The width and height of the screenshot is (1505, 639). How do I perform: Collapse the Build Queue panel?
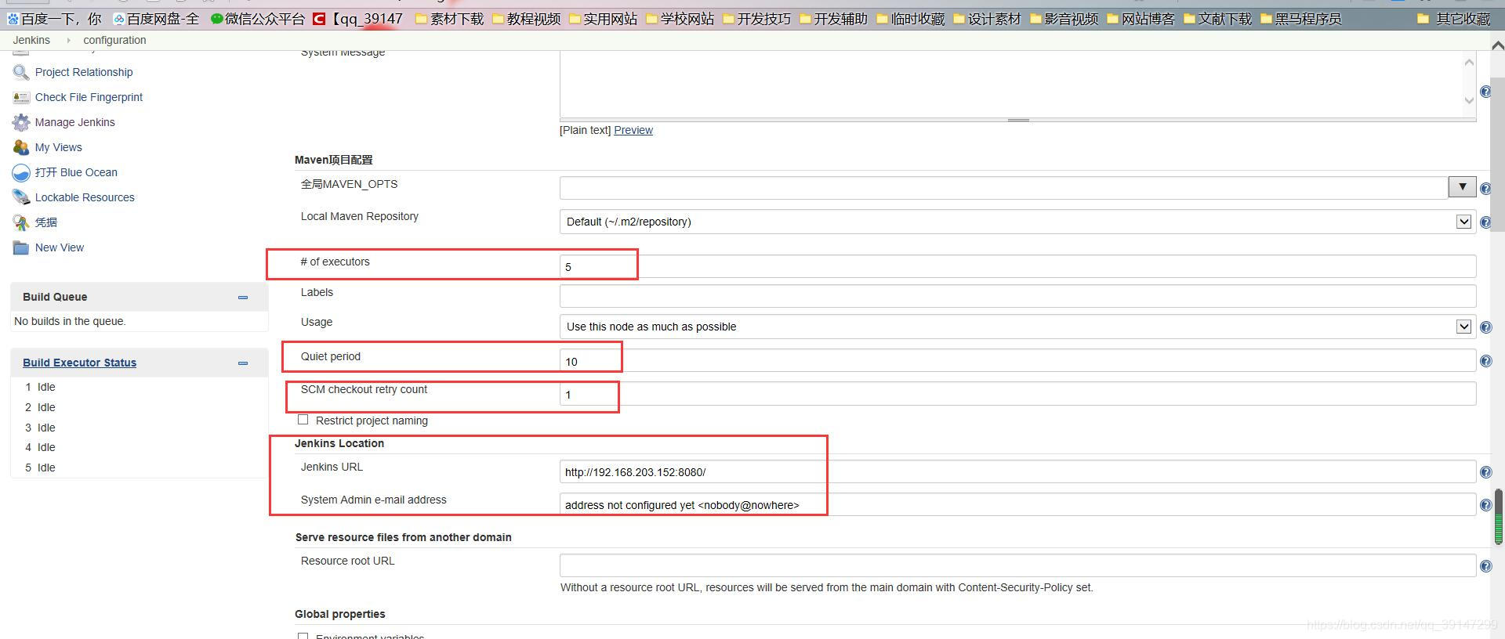243,298
